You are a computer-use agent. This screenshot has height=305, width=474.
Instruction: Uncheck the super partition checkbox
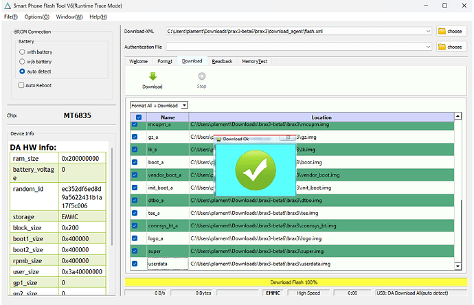point(135,251)
